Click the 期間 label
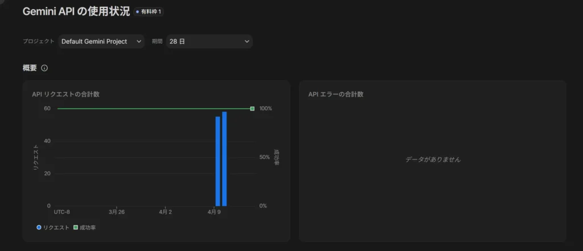The image size is (583, 251). 157,42
